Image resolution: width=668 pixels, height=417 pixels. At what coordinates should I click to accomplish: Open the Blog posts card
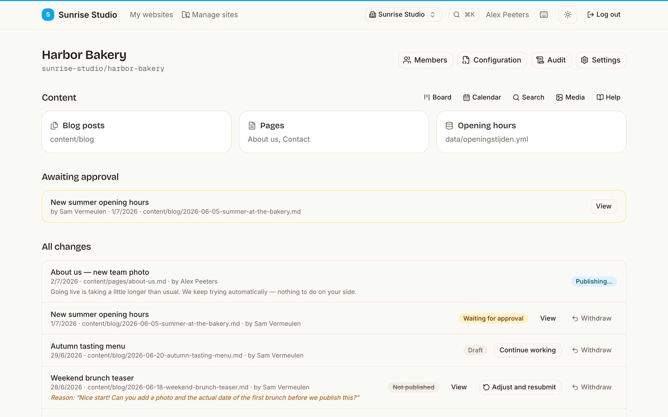pos(136,132)
